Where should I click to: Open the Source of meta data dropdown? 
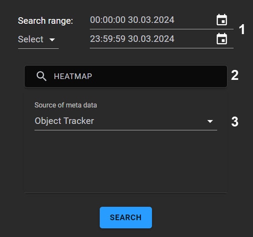(x=126, y=121)
